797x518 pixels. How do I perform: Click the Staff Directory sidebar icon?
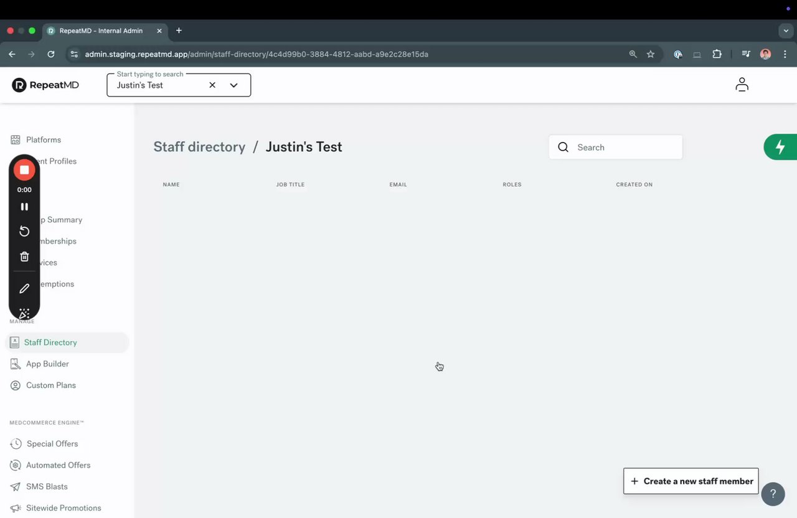(14, 342)
